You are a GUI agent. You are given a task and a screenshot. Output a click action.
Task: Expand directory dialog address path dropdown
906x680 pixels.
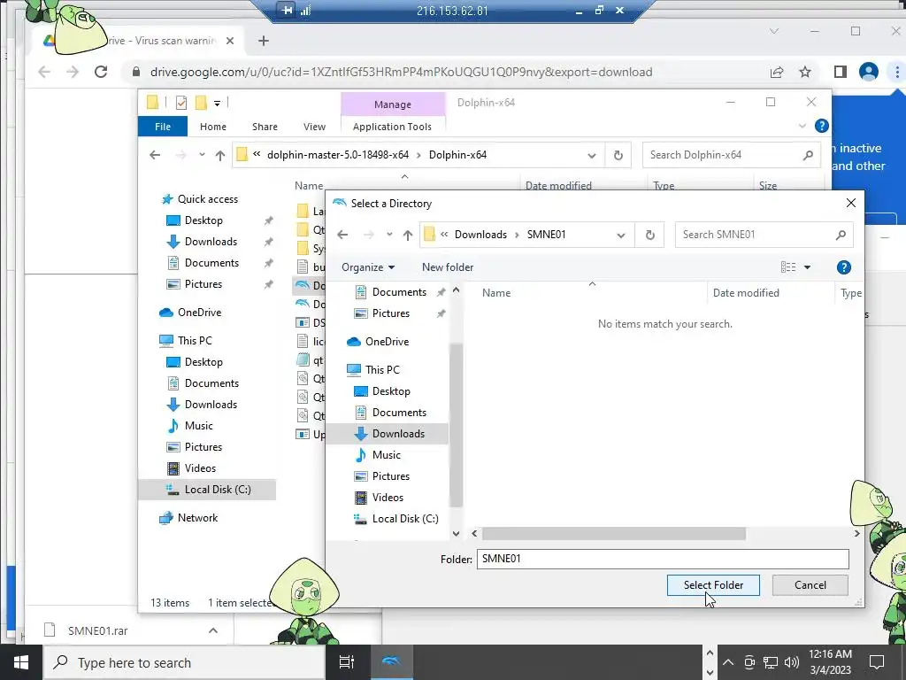(620, 236)
